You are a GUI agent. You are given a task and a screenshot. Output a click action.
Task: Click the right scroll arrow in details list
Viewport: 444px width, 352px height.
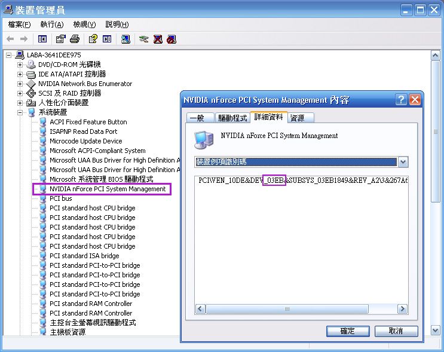pyautogui.click(x=402, y=309)
